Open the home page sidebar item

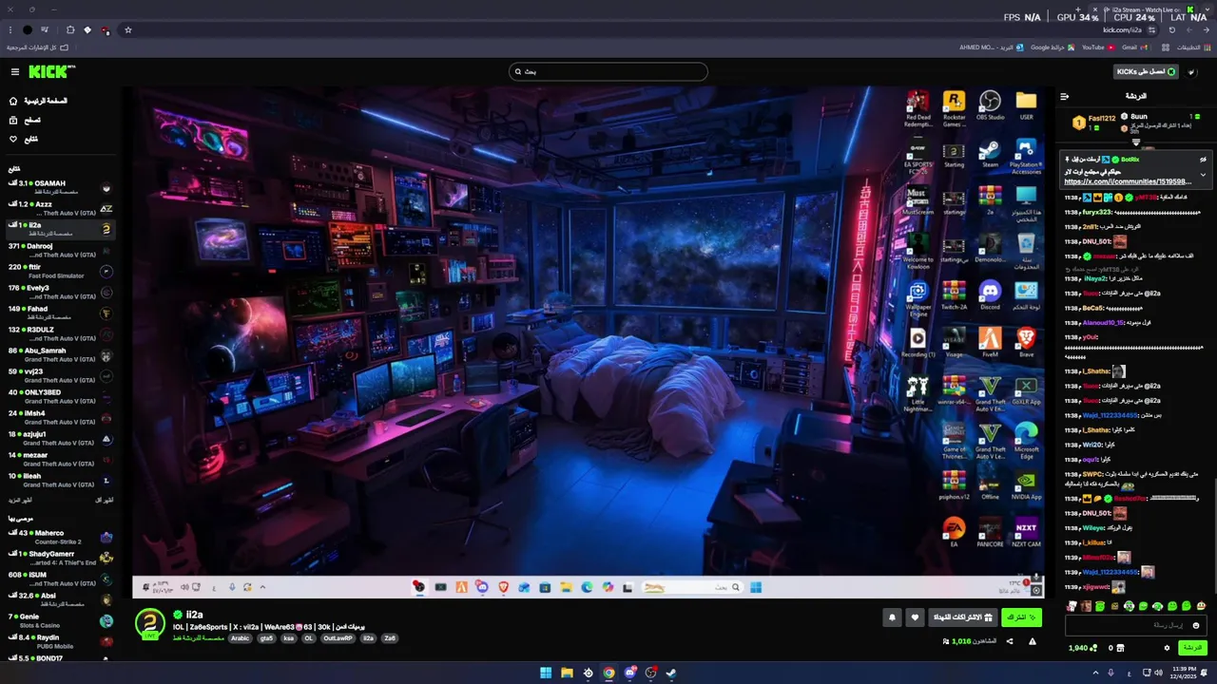coord(38,101)
